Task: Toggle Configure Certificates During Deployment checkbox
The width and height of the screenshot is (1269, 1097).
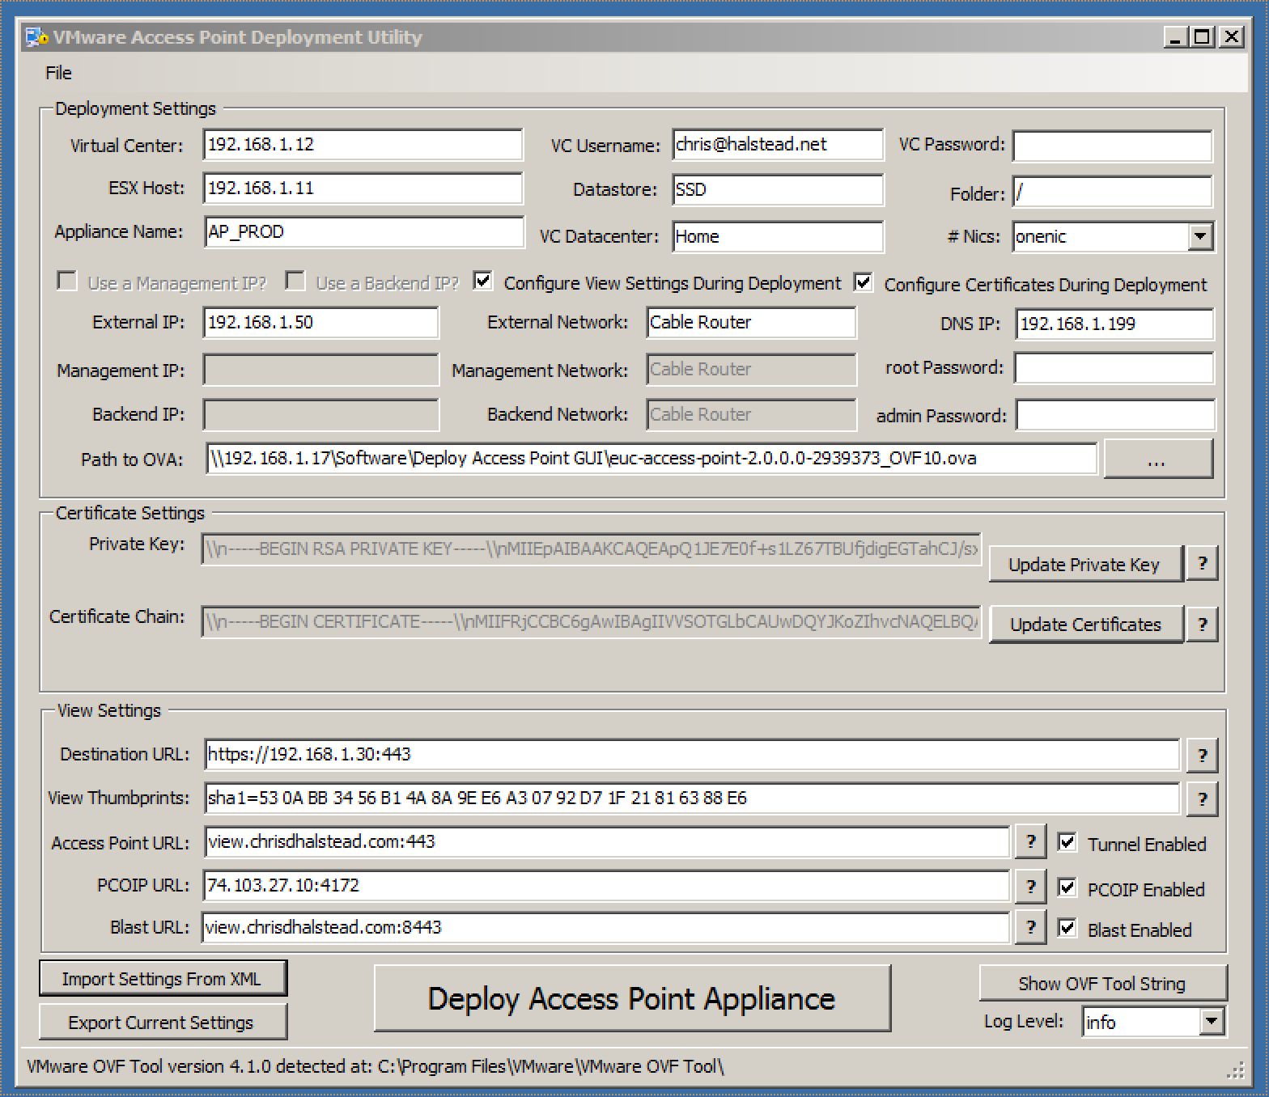Action: pyautogui.click(x=864, y=282)
